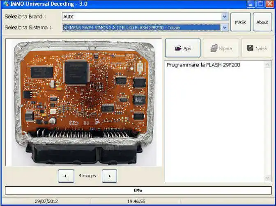Click the 'Seleziona Sistema :' label
The image size is (276, 206).
click(28, 27)
